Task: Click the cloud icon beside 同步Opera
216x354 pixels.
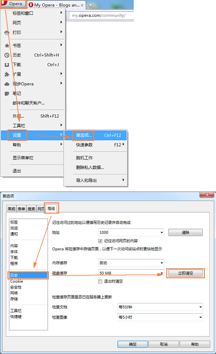Action: click(x=7, y=84)
